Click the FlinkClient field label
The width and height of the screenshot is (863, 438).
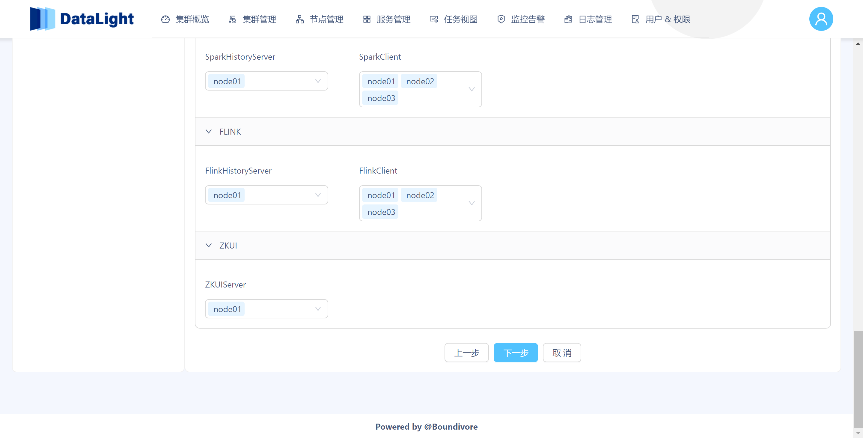click(378, 171)
